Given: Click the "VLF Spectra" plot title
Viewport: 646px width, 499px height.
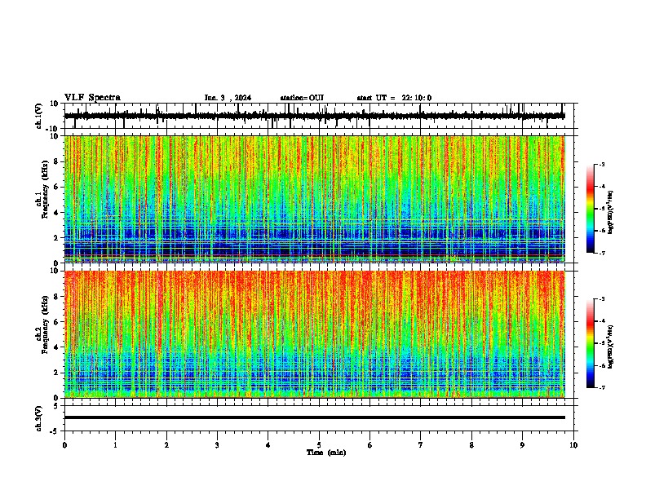Looking at the screenshot, I should [92, 98].
